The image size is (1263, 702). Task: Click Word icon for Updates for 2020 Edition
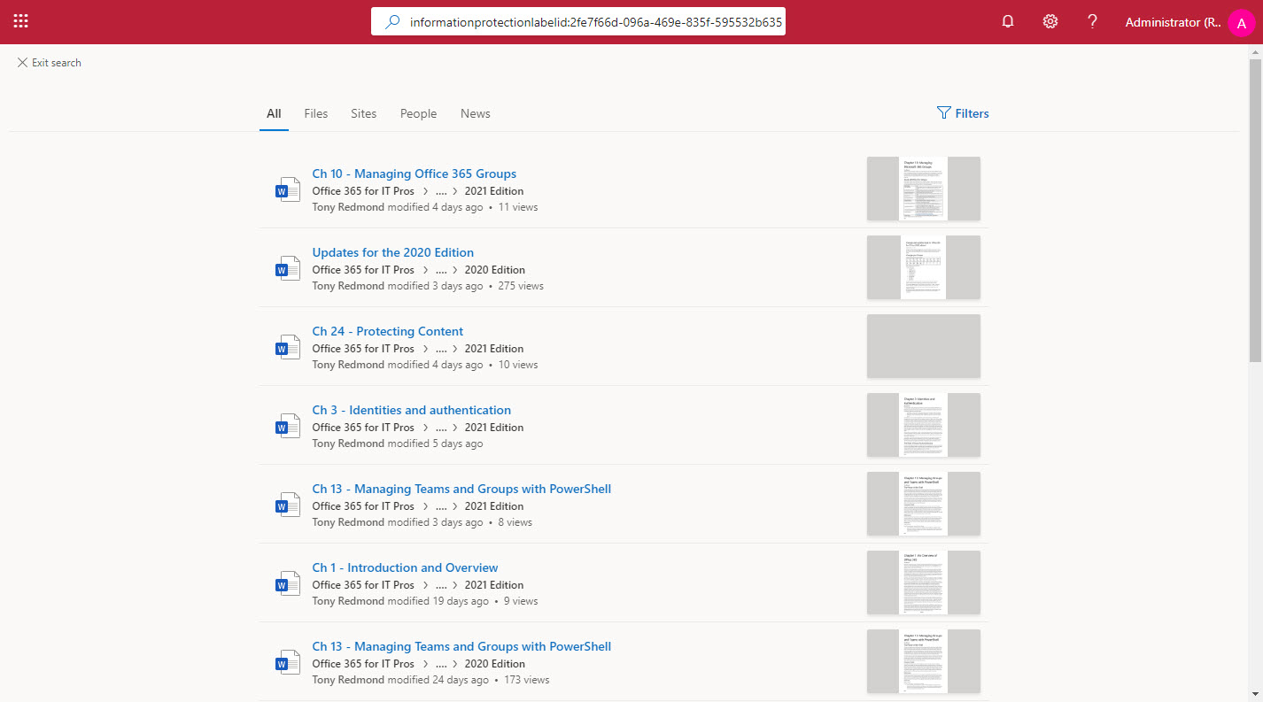point(288,268)
